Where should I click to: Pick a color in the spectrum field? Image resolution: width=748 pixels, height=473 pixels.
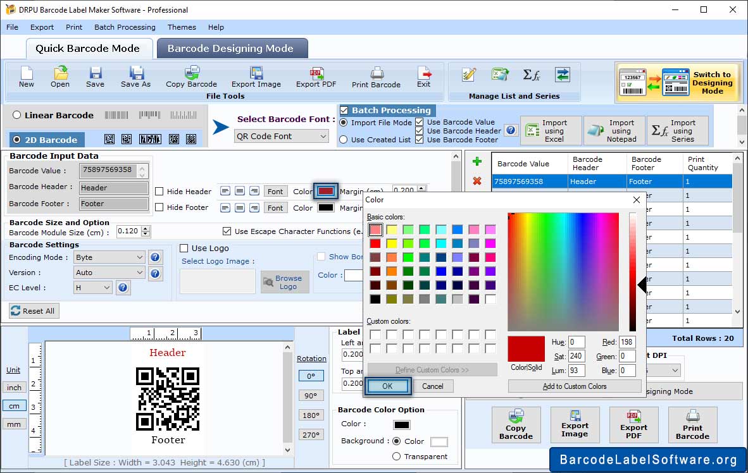coord(563,272)
